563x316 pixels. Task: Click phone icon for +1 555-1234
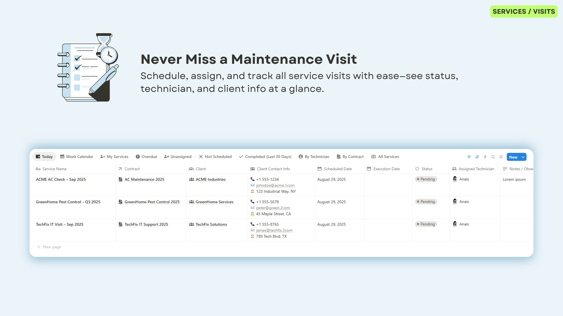(252, 179)
